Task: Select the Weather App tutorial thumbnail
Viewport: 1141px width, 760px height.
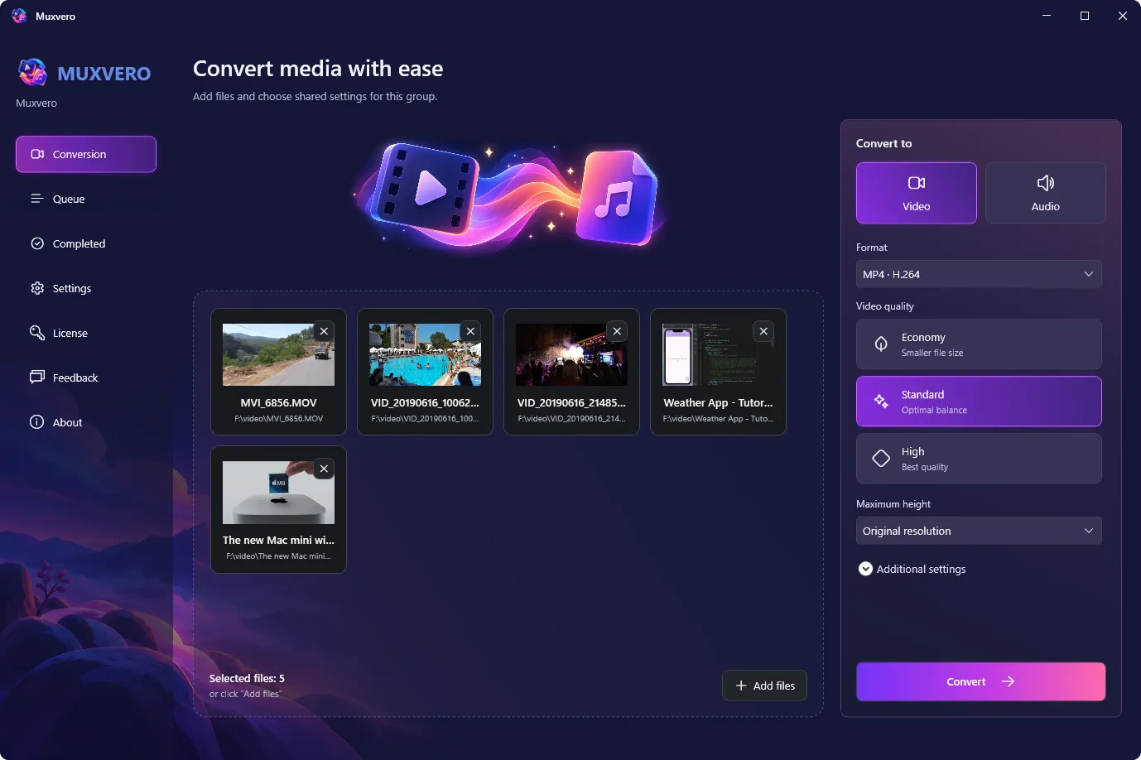Action: tap(718, 354)
